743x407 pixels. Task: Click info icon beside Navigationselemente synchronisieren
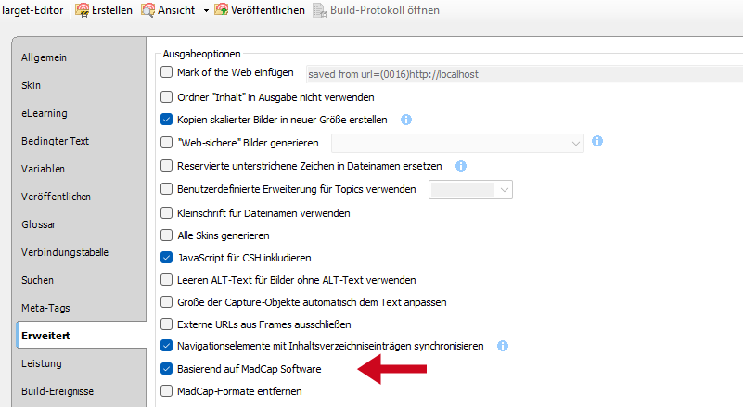tap(502, 346)
